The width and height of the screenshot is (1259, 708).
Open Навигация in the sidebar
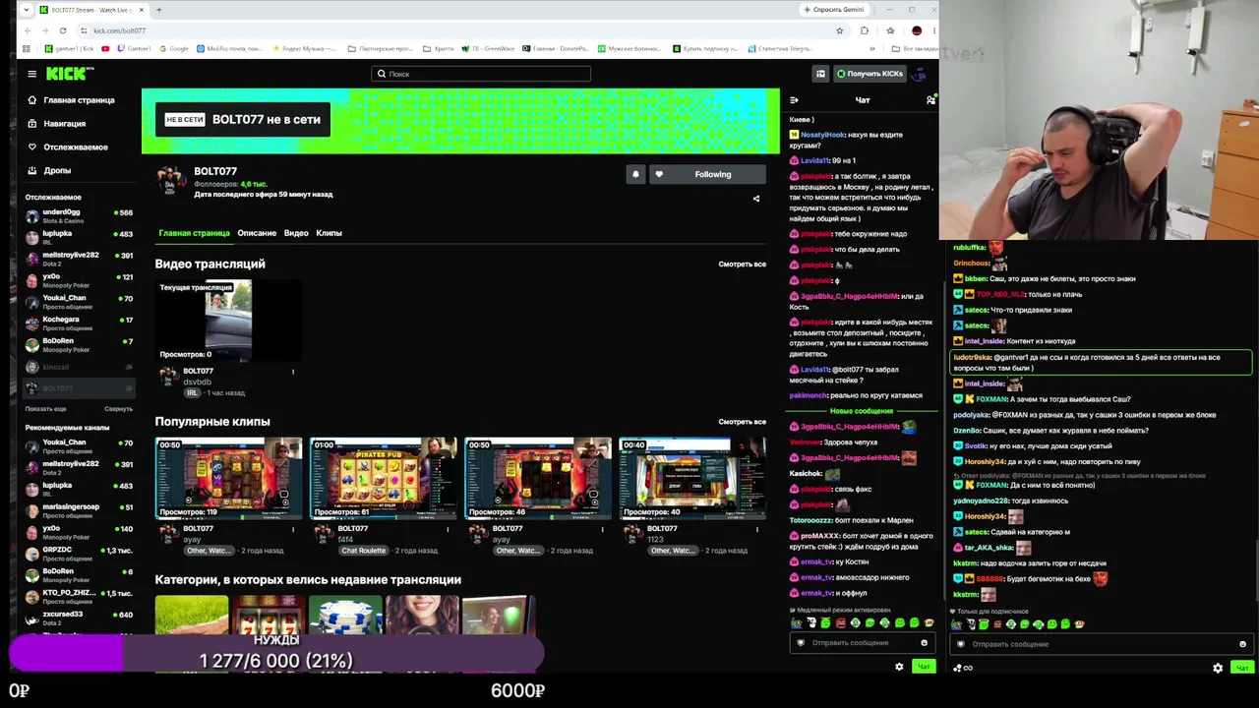(x=57, y=124)
